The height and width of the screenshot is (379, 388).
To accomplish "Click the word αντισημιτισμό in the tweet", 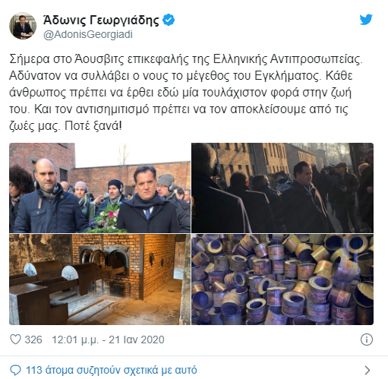I will point(112,109).
